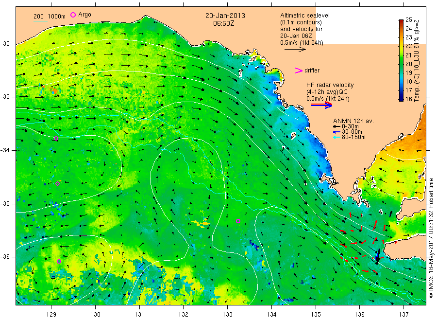The width and height of the screenshot is (437, 321).
Task: Click the colorbar value '20'
Action: (x=408, y=64)
